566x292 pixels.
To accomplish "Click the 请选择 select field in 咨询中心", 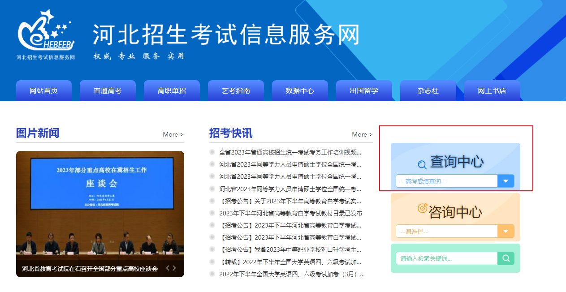I will [x=455, y=231].
